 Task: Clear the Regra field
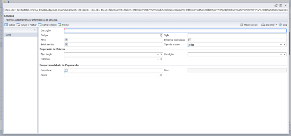pyautogui.click(x=161, y=75)
